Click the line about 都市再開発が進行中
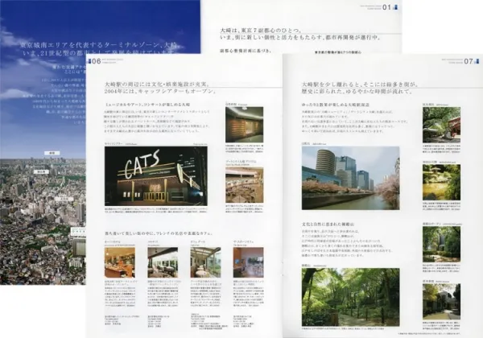483x338 pixels. pyautogui.click(x=300, y=38)
